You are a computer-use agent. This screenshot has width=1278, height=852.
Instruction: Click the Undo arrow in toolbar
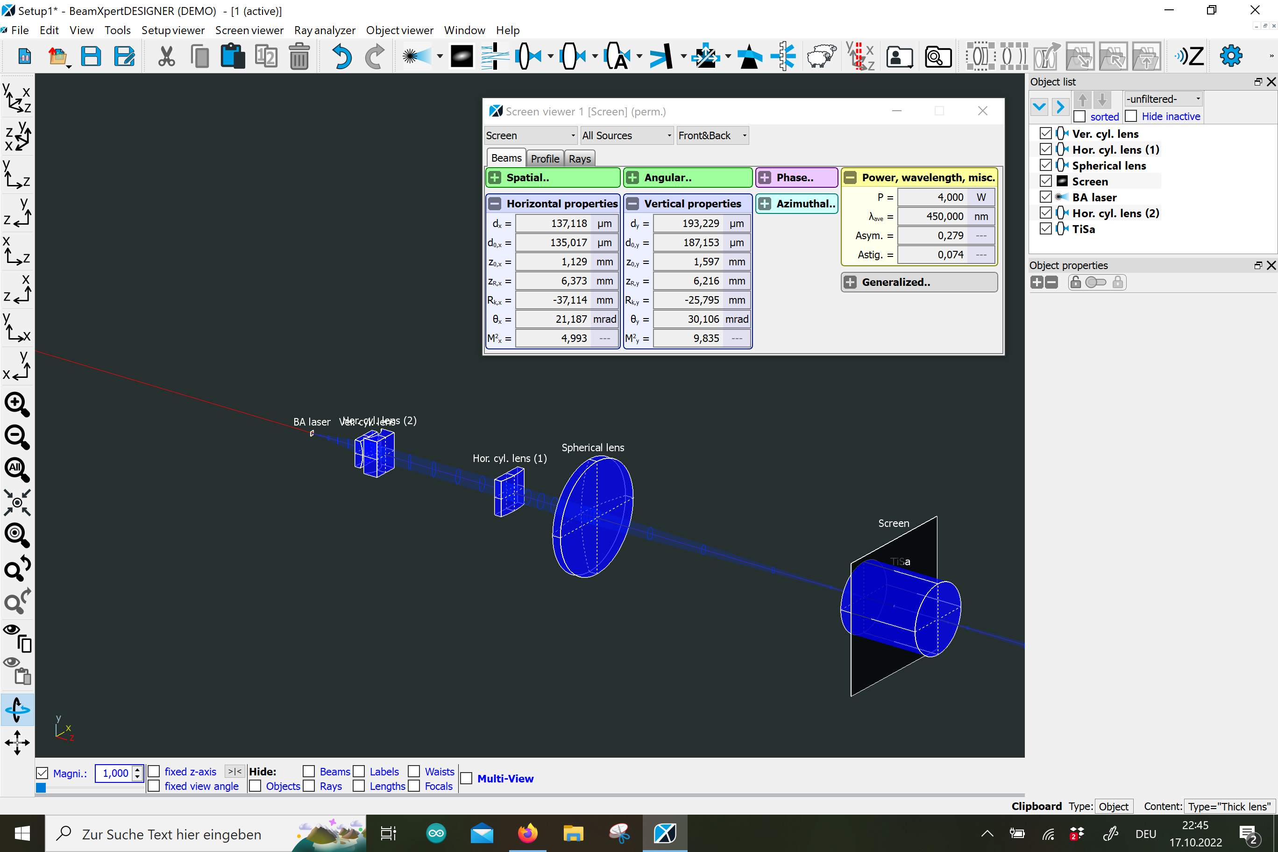click(341, 57)
